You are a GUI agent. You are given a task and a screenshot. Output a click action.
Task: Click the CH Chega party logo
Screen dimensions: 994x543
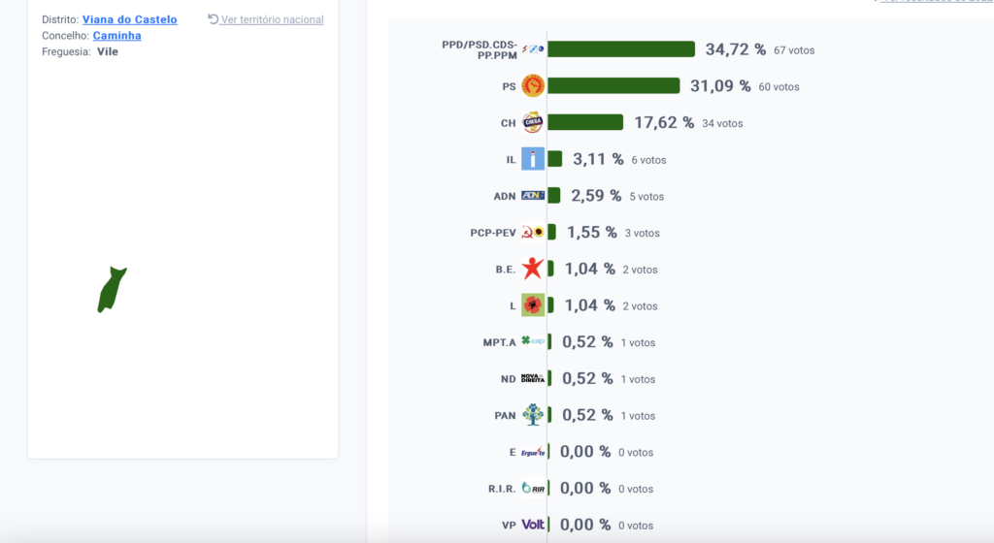(533, 122)
